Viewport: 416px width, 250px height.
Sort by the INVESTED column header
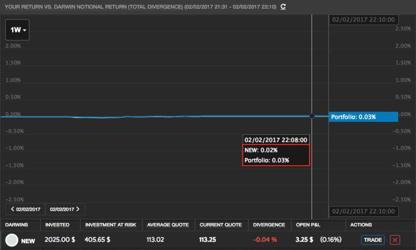57,225
